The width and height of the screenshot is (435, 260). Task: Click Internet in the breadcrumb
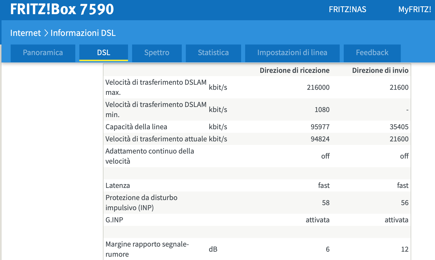pyautogui.click(x=25, y=33)
